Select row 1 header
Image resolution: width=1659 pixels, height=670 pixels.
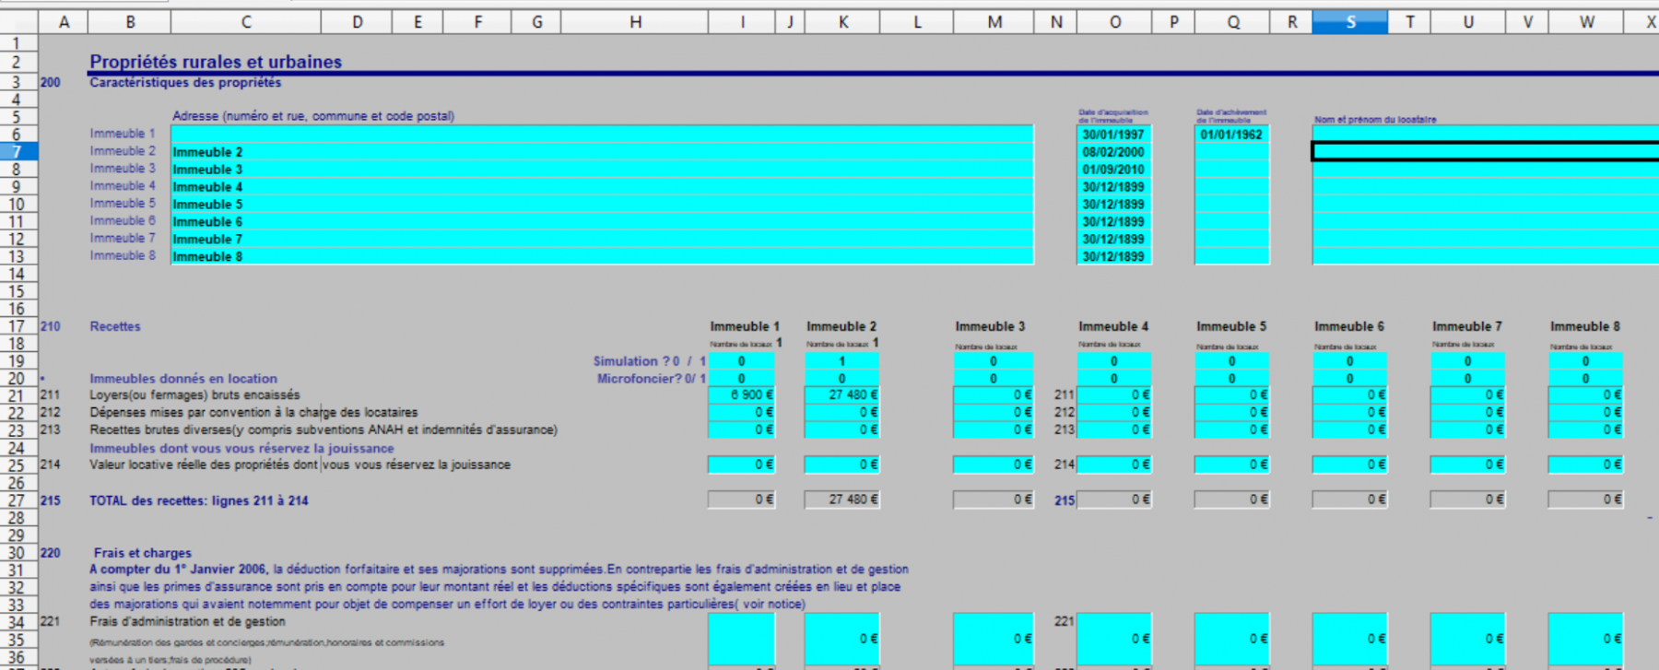[x=18, y=42]
